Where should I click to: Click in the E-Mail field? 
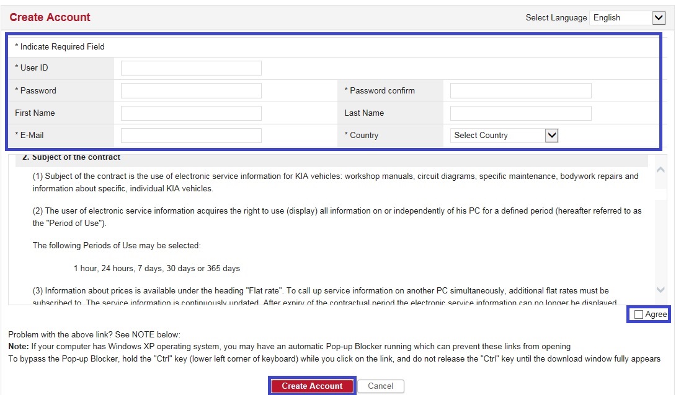coord(191,136)
